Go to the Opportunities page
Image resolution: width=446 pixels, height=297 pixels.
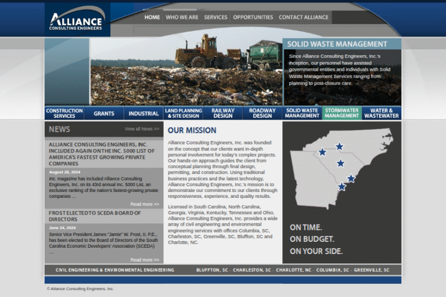[253, 17]
